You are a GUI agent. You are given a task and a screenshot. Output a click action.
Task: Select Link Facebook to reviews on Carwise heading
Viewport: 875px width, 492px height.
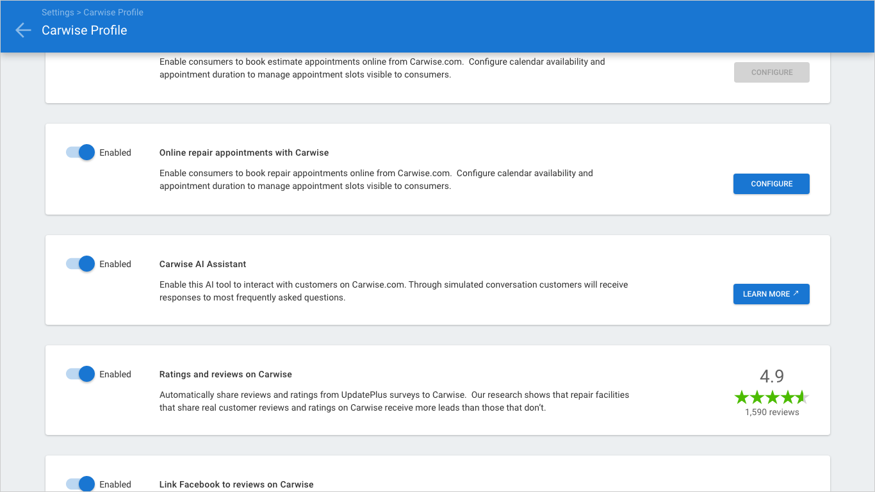236,484
